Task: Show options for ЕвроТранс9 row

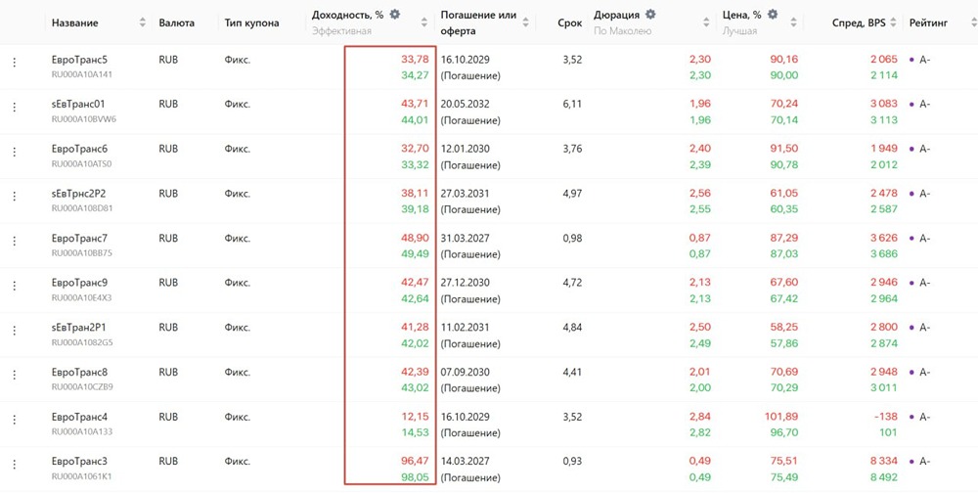Action: coord(15,286)
